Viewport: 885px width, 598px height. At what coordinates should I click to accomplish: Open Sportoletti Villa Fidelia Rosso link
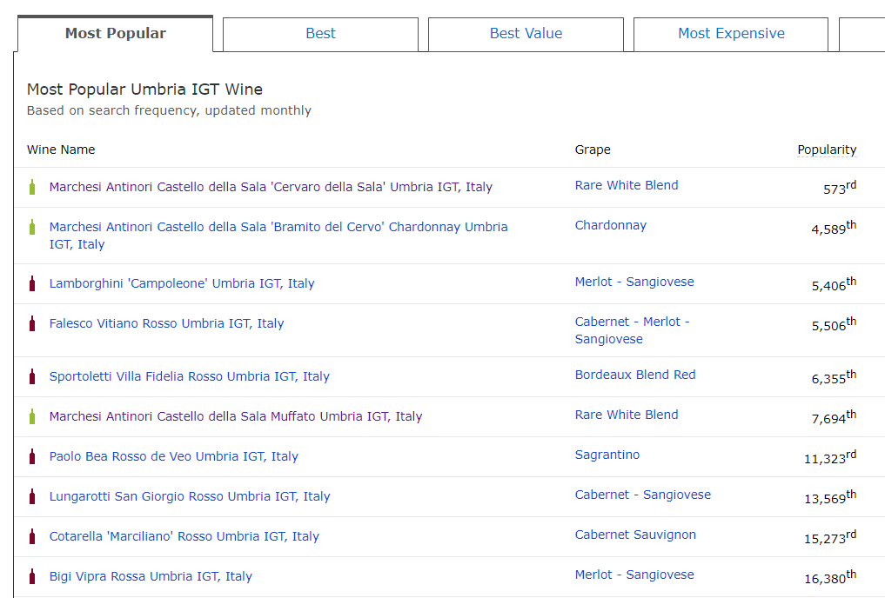click(189, 376)
